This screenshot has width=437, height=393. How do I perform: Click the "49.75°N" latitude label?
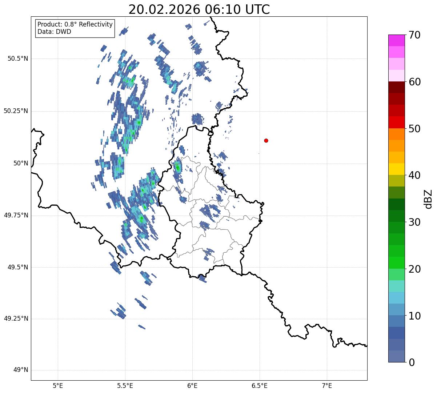pyautogui.click(x=16, y=215)
